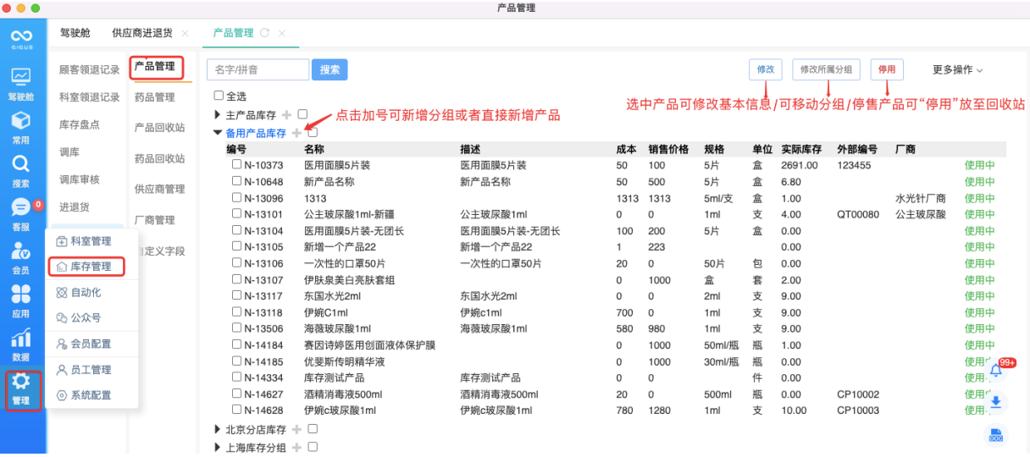The width and height of the screenshot is (1030, 457).
Task: Click 科室管理 icon in the popup menu
Action: [x=61, y=241]
